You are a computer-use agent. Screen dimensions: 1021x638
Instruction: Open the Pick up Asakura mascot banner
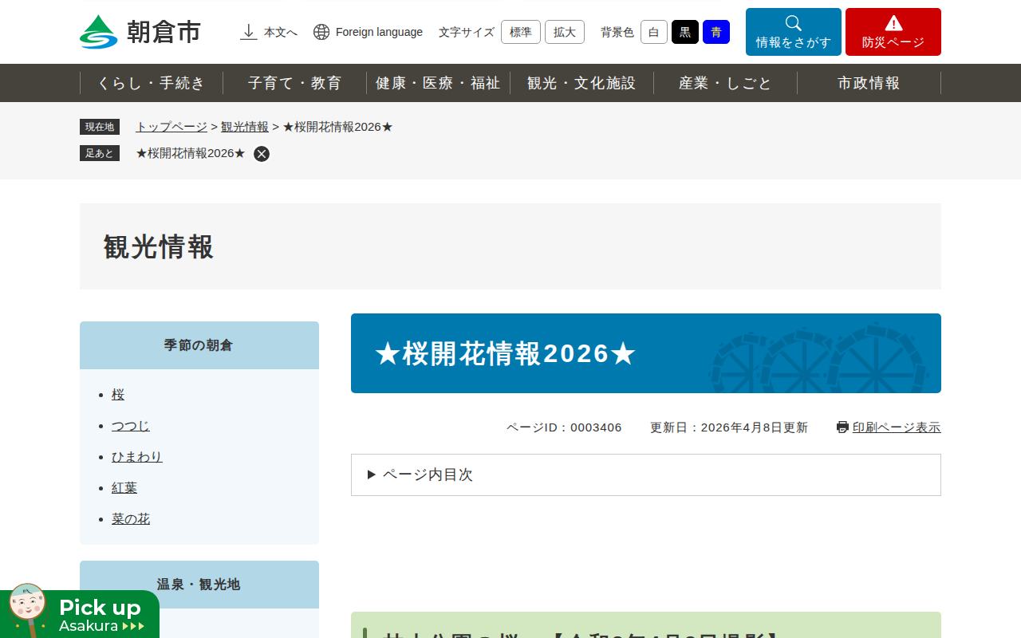click(80, 614)
